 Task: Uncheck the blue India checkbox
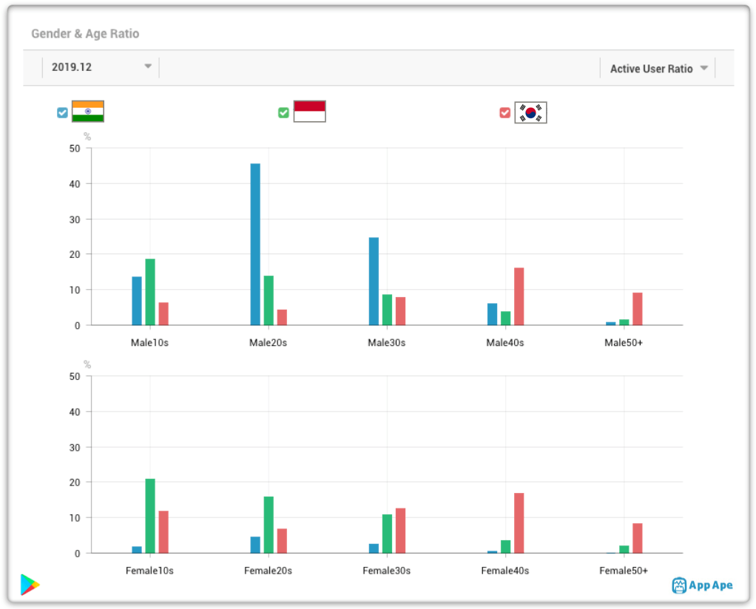point(62,112)
